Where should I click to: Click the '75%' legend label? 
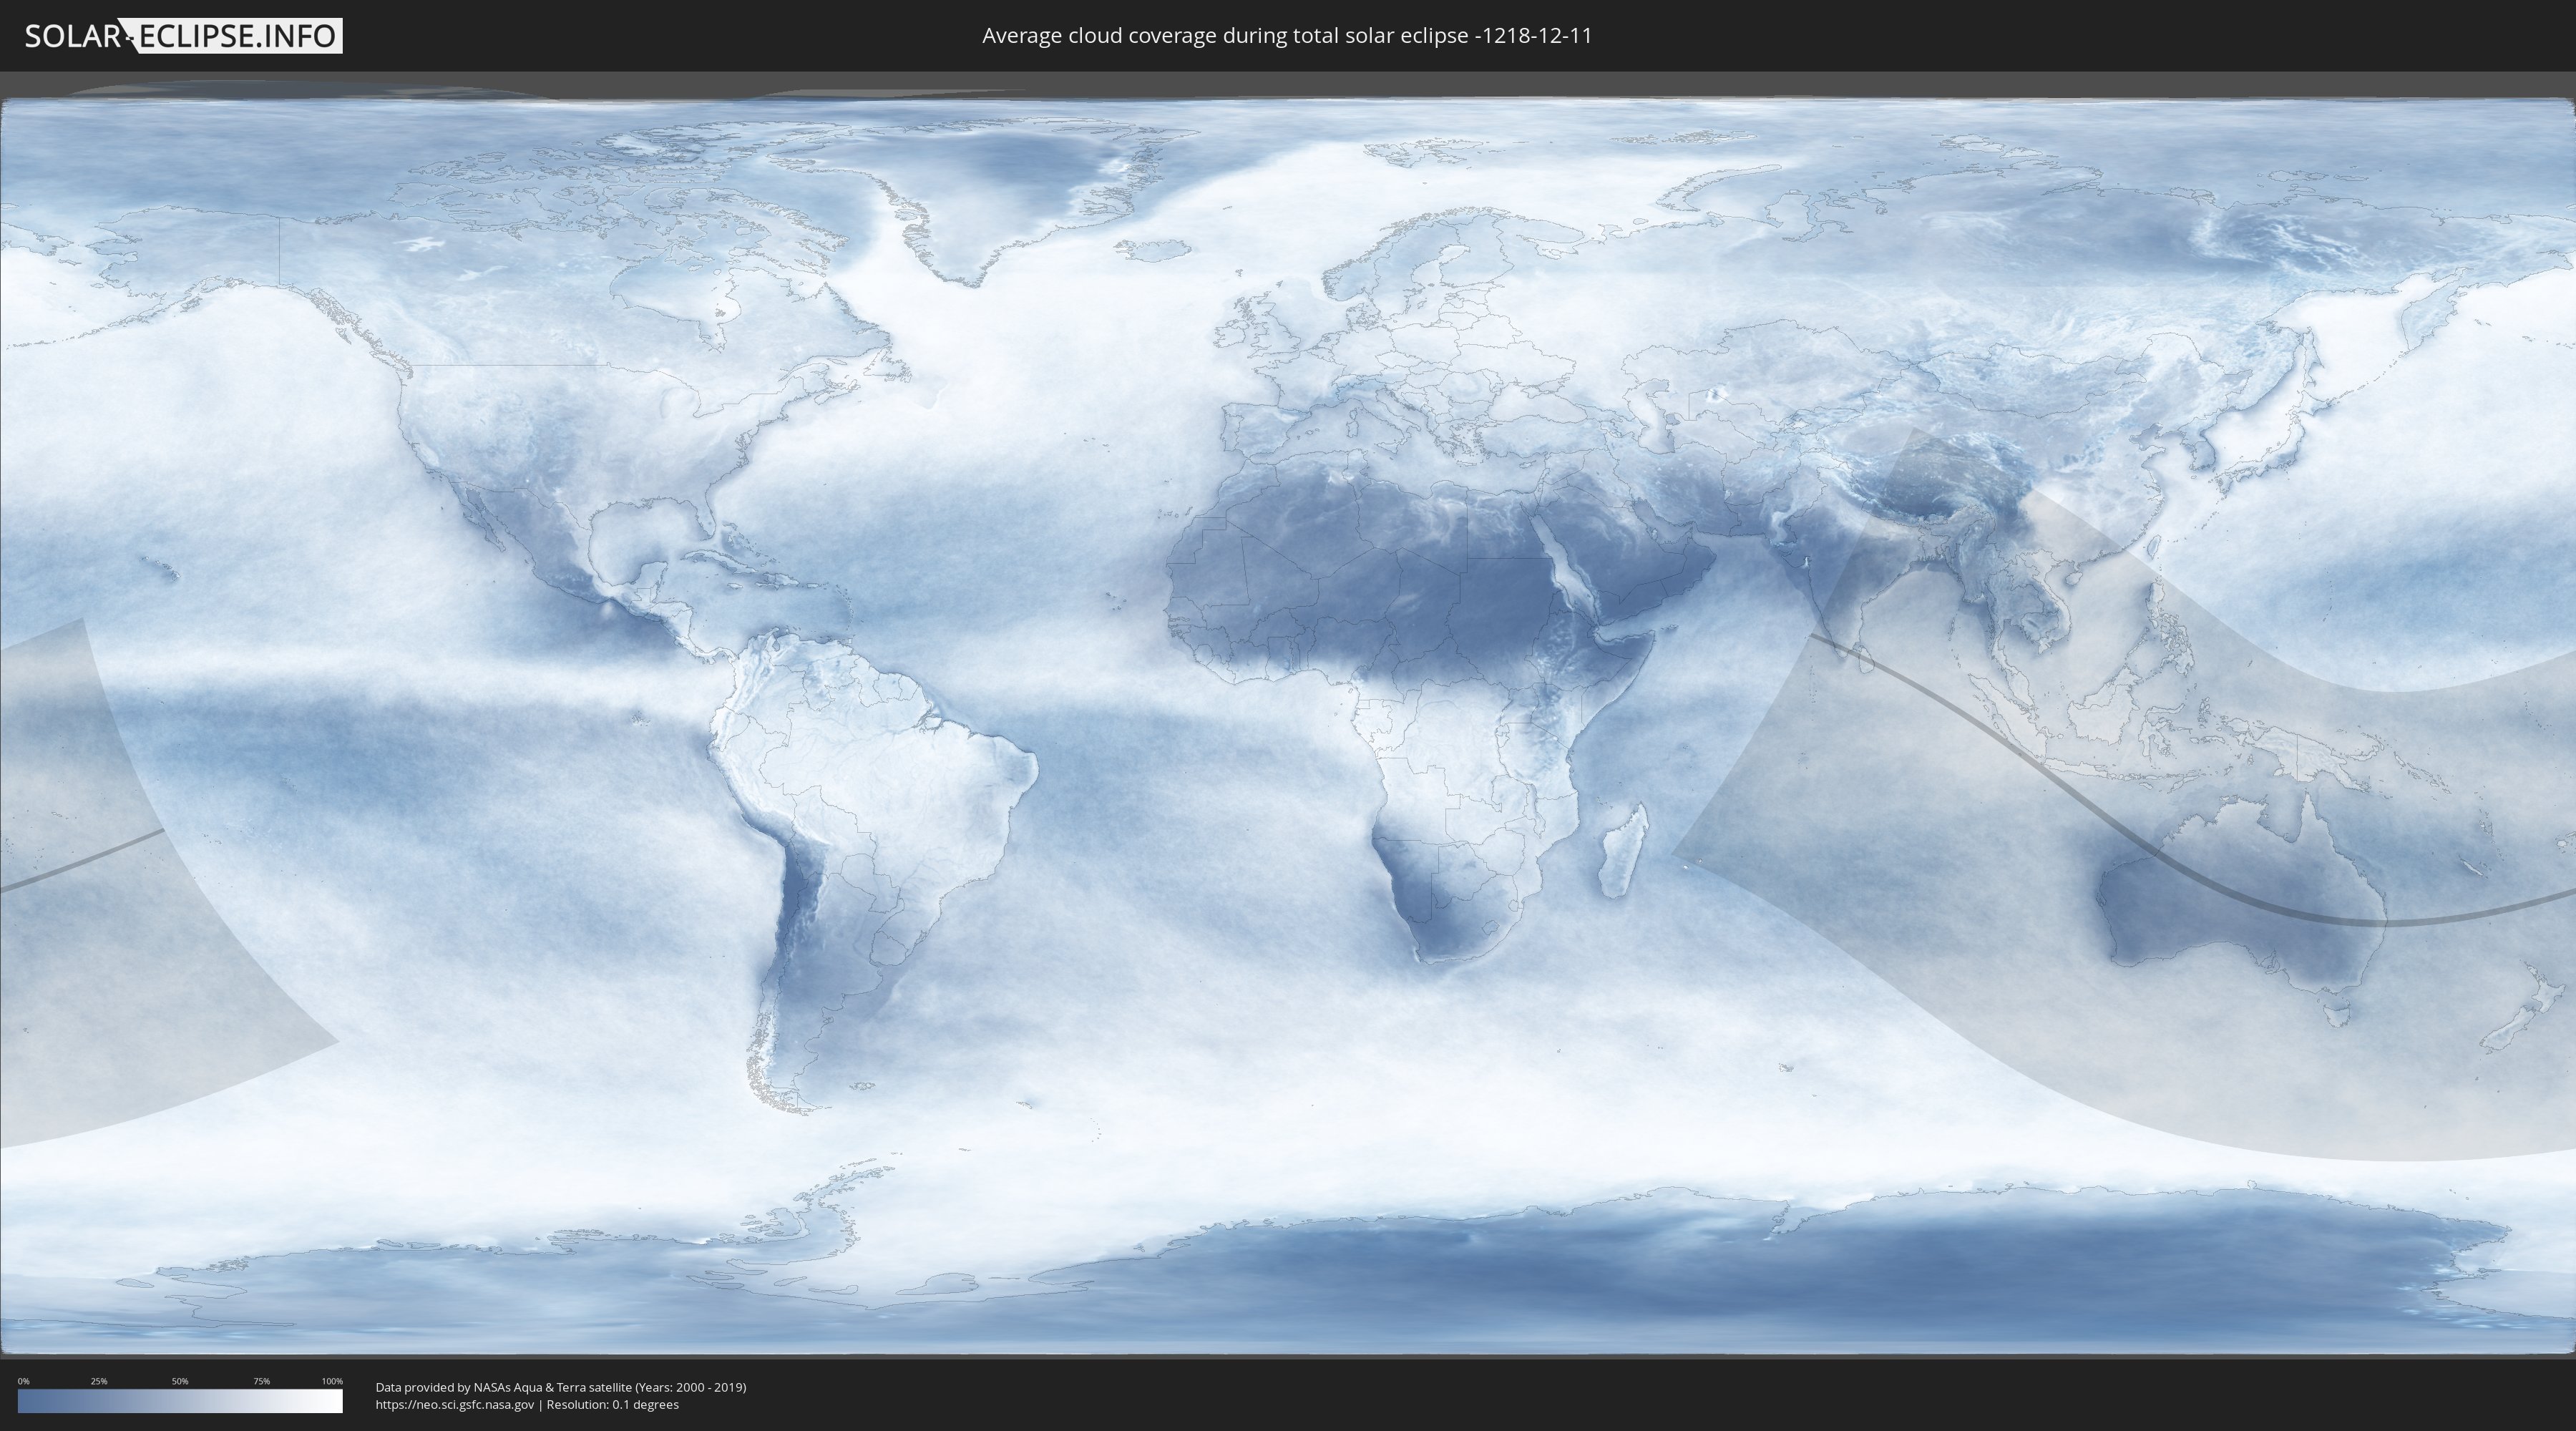(261, 1381)
